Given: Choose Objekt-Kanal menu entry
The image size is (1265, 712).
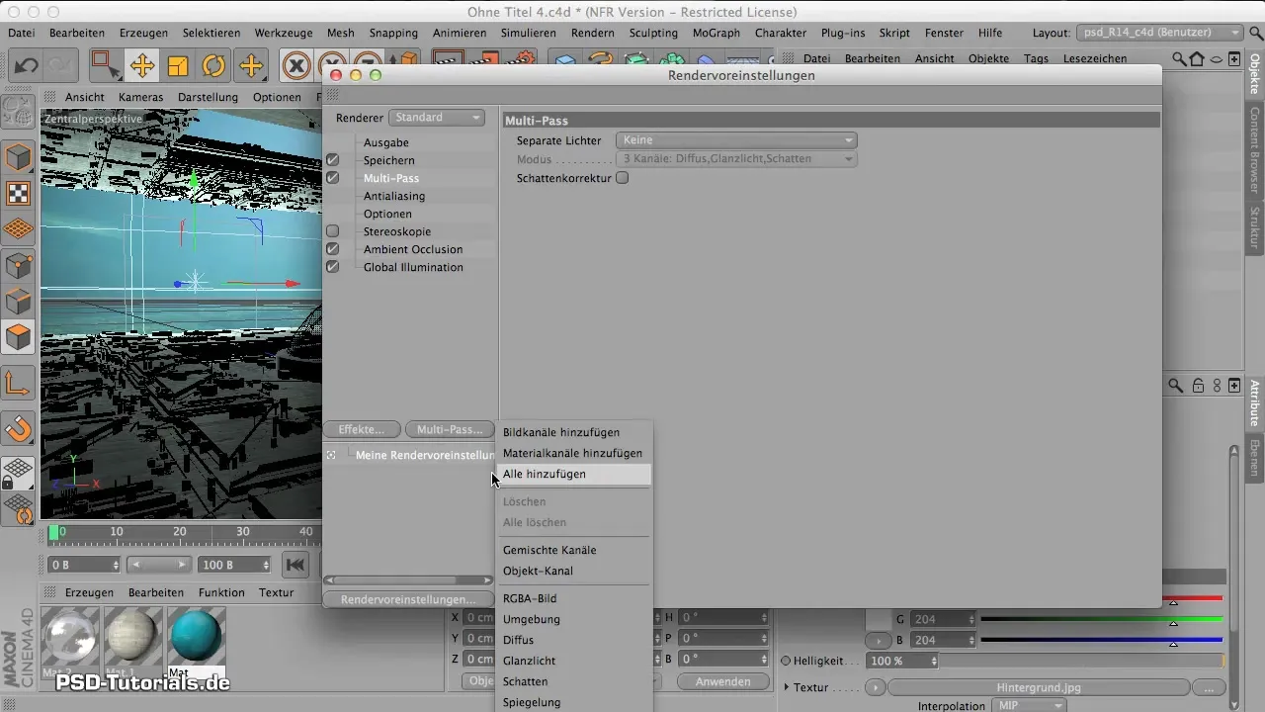Looking at the screenshot, I should (x=573, y=571).
